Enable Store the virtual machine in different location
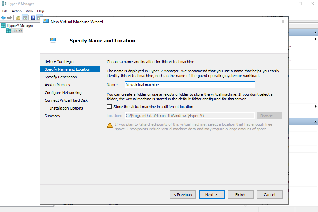318x212 pixels. point(109,106)
